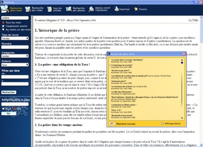Click the Recherche dans la page input field
This screenshot has width=203, height=147.
(x=15, y=104)
